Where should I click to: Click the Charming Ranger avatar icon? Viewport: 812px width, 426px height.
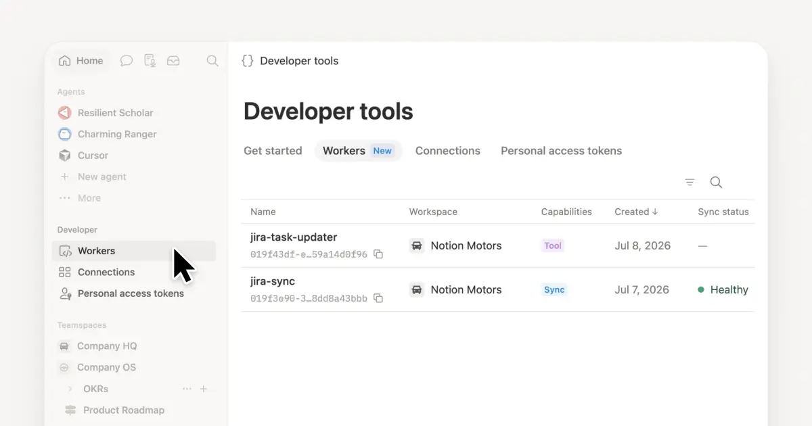pyautogui.click(x=65, y=134)
